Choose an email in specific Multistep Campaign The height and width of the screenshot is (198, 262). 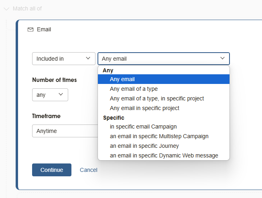(x=159, y=136)
